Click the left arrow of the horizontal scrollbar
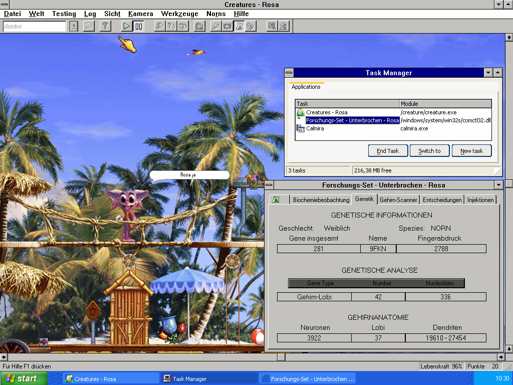 pos(4,357)
